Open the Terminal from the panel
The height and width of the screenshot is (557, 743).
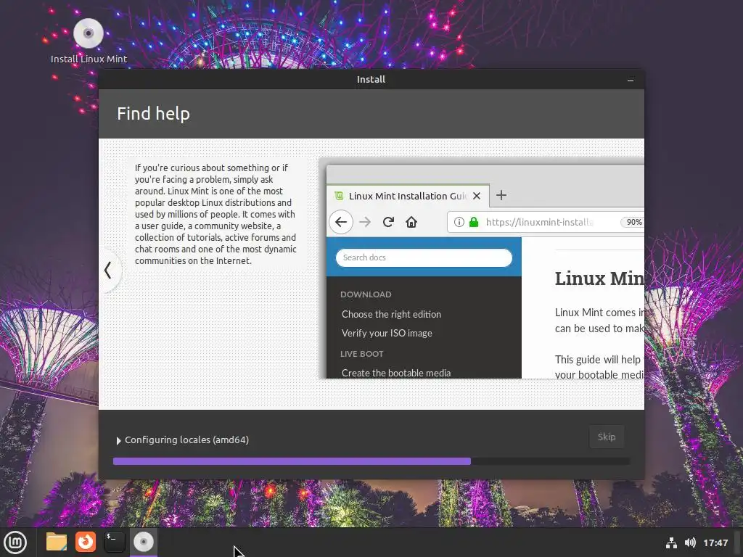(x=114, y=542)
